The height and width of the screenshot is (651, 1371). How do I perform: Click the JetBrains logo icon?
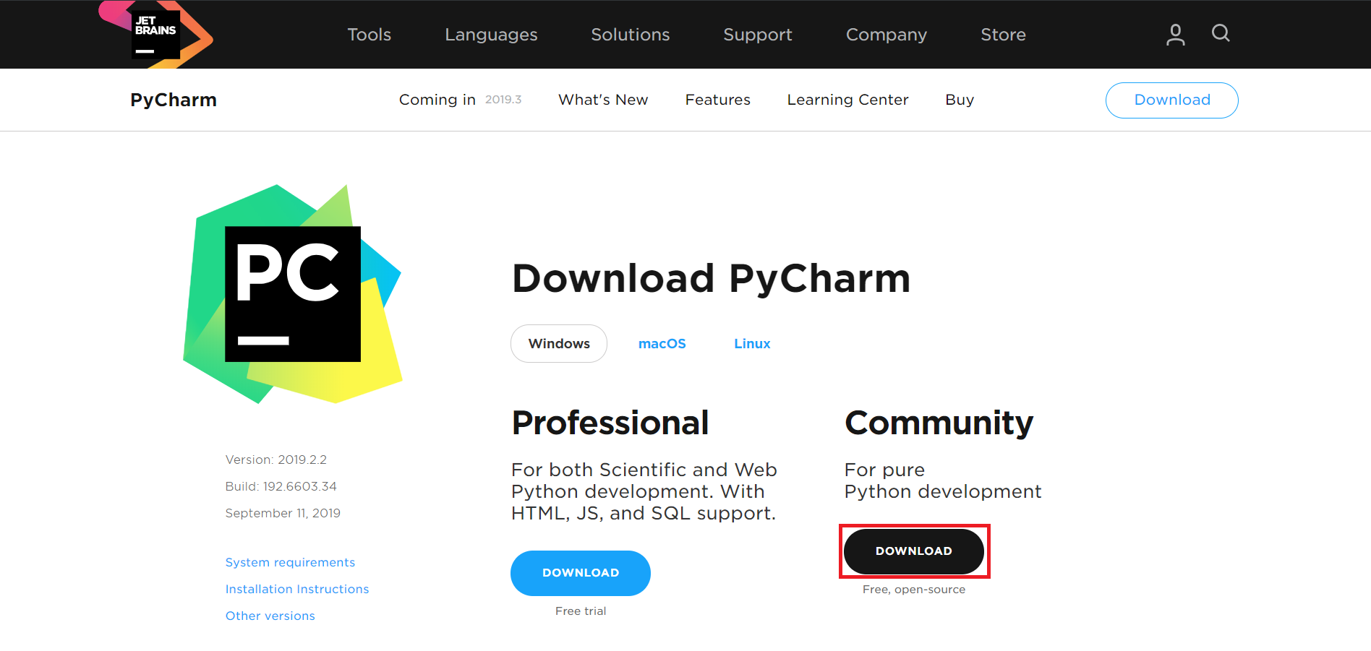[155, 34]
